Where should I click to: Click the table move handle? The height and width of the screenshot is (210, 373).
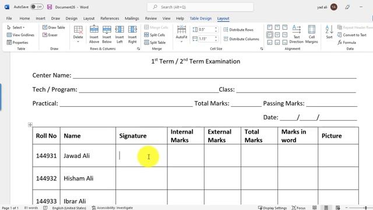[x=30, y=125]
